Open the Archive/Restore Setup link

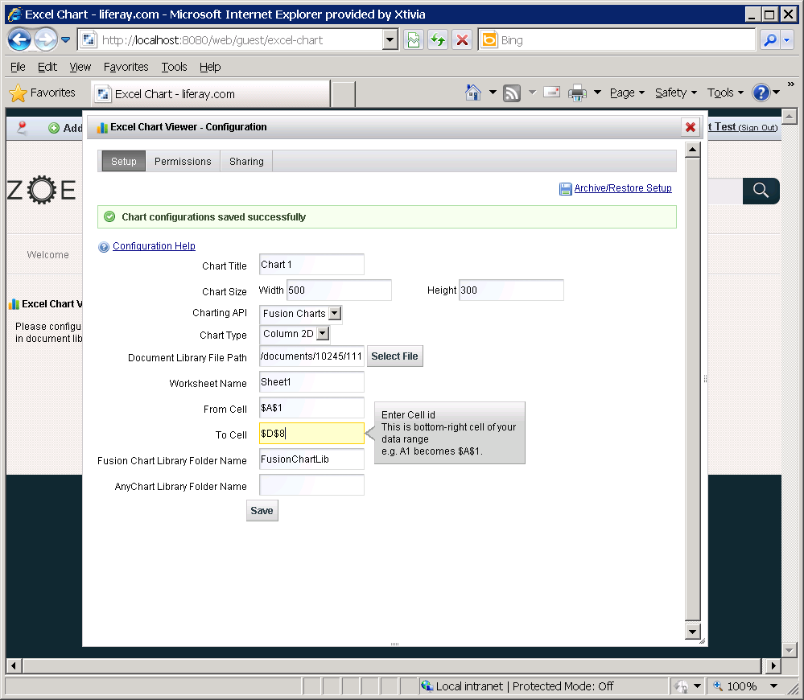click(622, 188)
